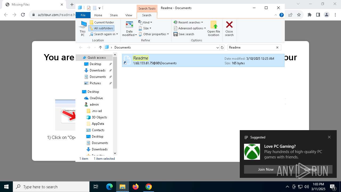Open Explorer help question mark icon
Image resolution: width=341 pixels, height=192 pixels.
pyautogui.click(x=281, y=15)
